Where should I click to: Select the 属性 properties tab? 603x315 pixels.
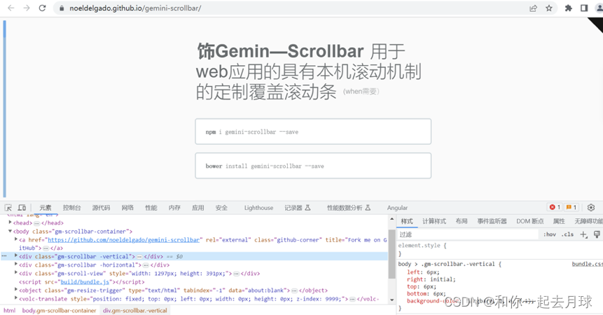[559, 221]
